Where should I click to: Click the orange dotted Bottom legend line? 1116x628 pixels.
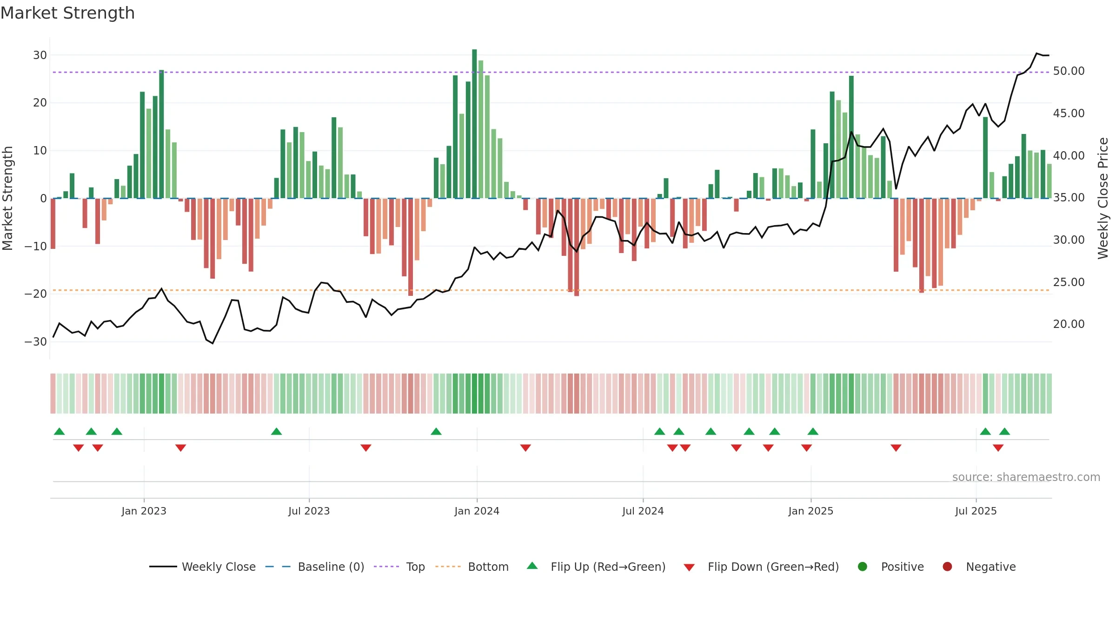tap(448, 567)
